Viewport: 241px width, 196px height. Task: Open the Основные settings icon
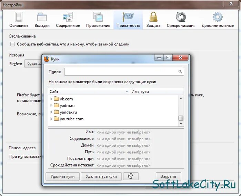pyautogui.click(x=19, y=17)
